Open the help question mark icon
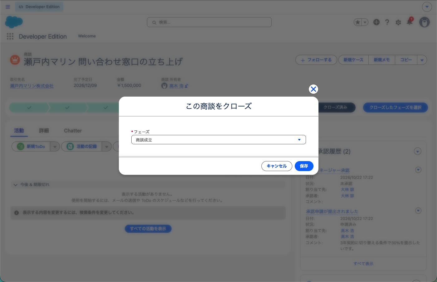This screenshot has width=437, height=282. (387, 22)
